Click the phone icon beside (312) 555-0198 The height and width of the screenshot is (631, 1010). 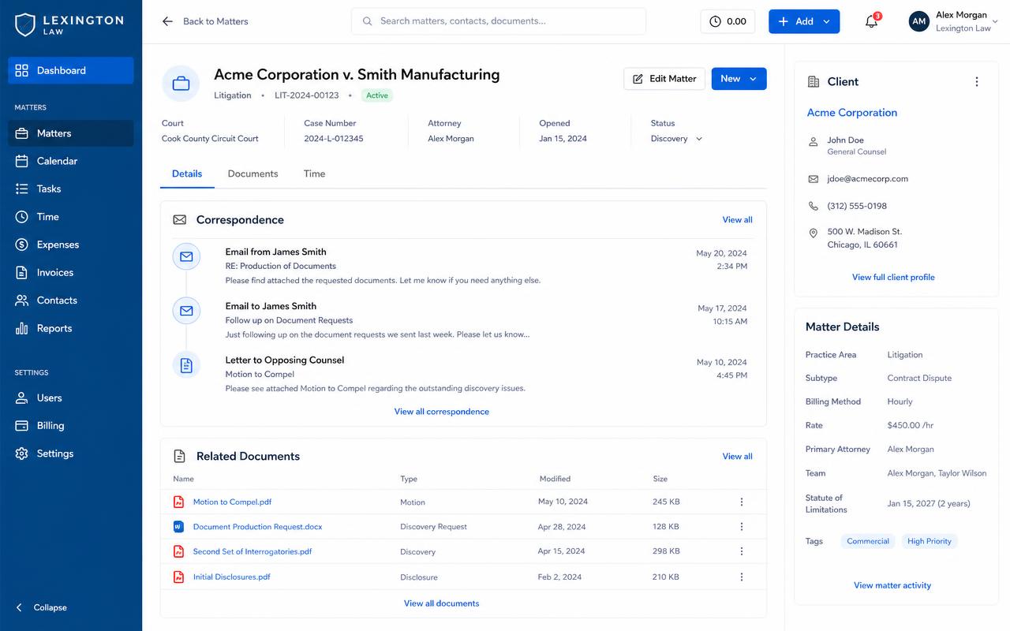tap(814, 206)
